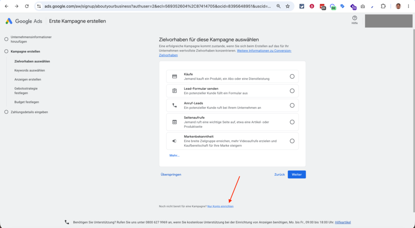Click the Google Ads logo
The image size is (415, 228).
tap(24, 21)
